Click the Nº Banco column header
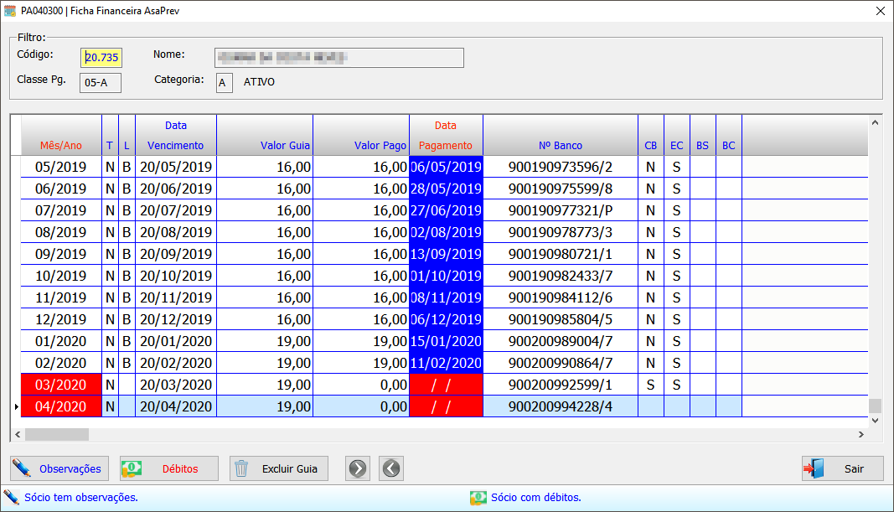Image resolution: width=894 pixels, height=512 pixels. tap(560, 145)
